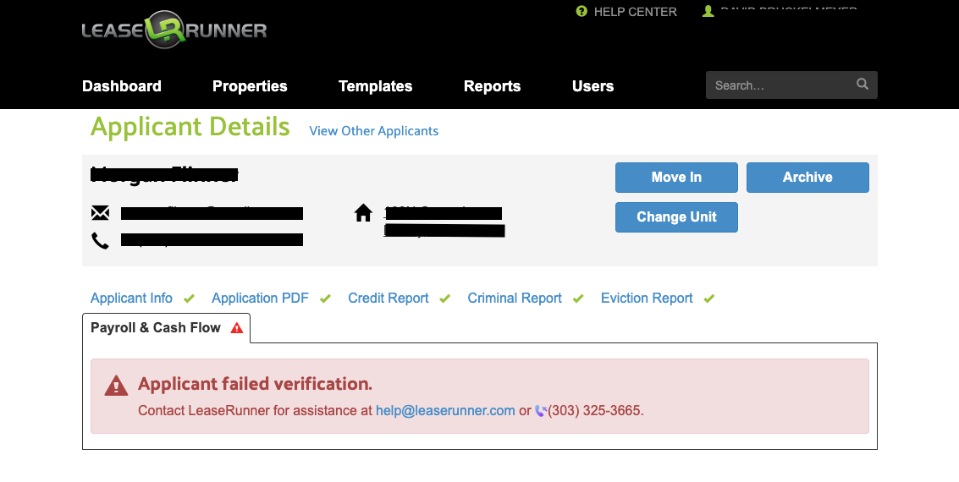The image size is (959, 482).
Task: Open the Eviction Report tab
Action: tap(647, 299)
